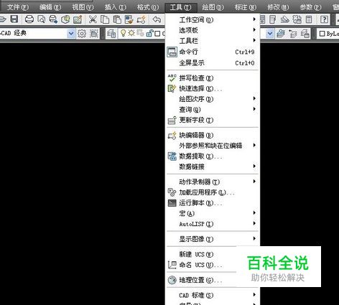Click the 快速选择 quick select icon
The image size is (339, 305).
pos(172,88)
